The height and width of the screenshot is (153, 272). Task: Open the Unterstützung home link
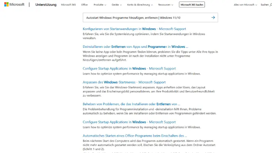[46, 5]
